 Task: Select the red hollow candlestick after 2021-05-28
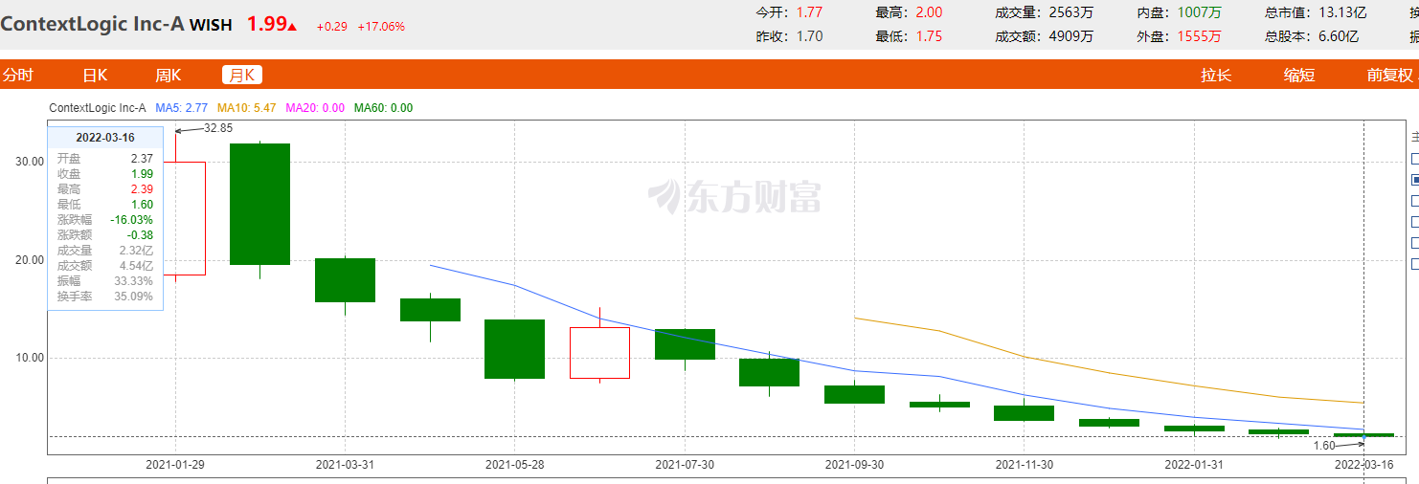[x=599, y=353]
